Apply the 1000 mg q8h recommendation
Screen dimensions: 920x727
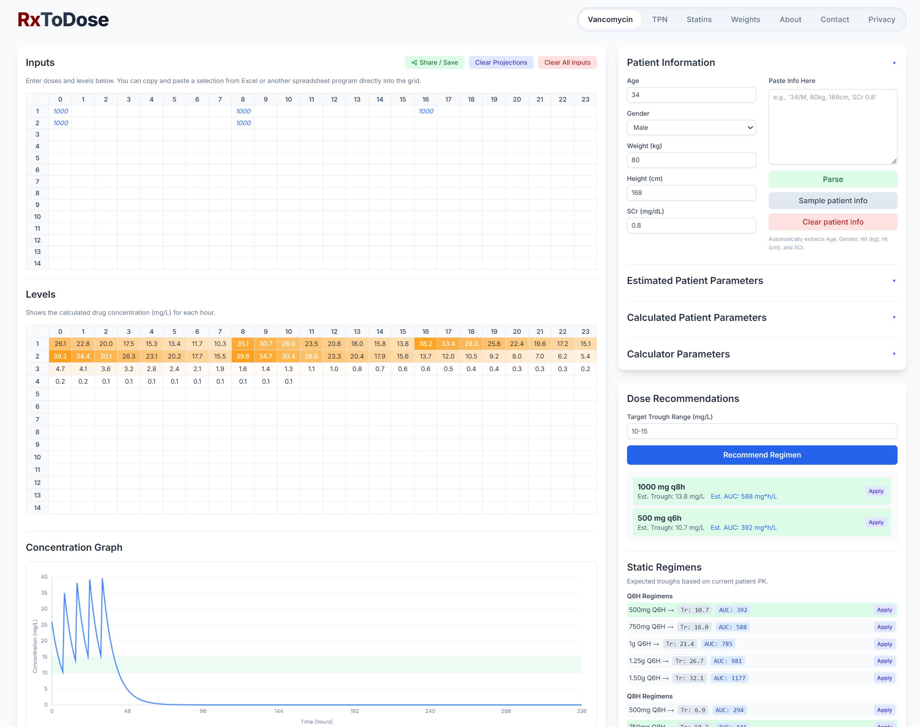coord(876,491)
